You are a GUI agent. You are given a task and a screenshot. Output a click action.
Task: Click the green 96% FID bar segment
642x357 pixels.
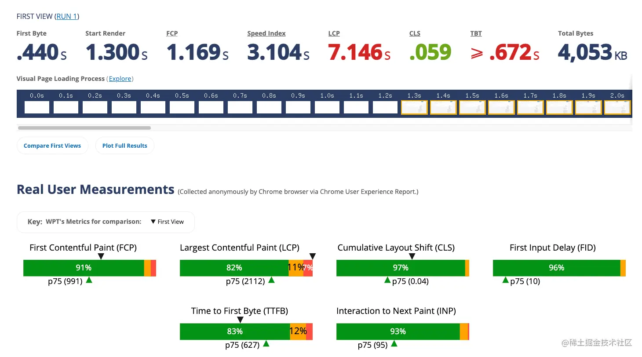pos(557,268)
